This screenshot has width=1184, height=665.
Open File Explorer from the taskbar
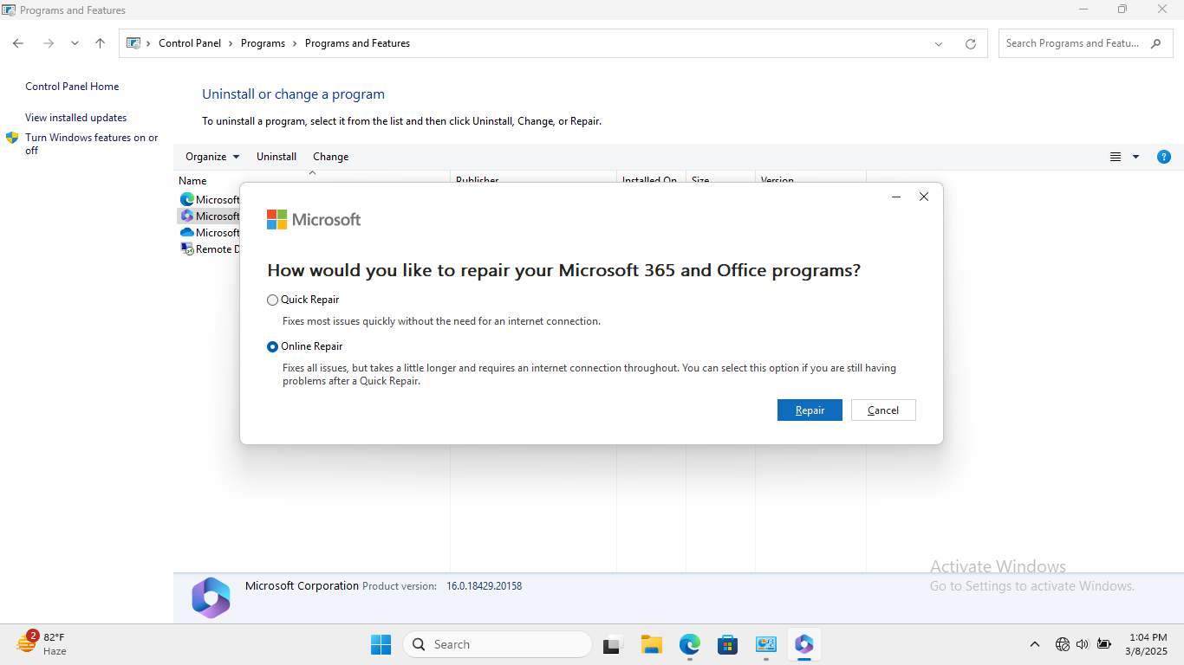[652, 644]
